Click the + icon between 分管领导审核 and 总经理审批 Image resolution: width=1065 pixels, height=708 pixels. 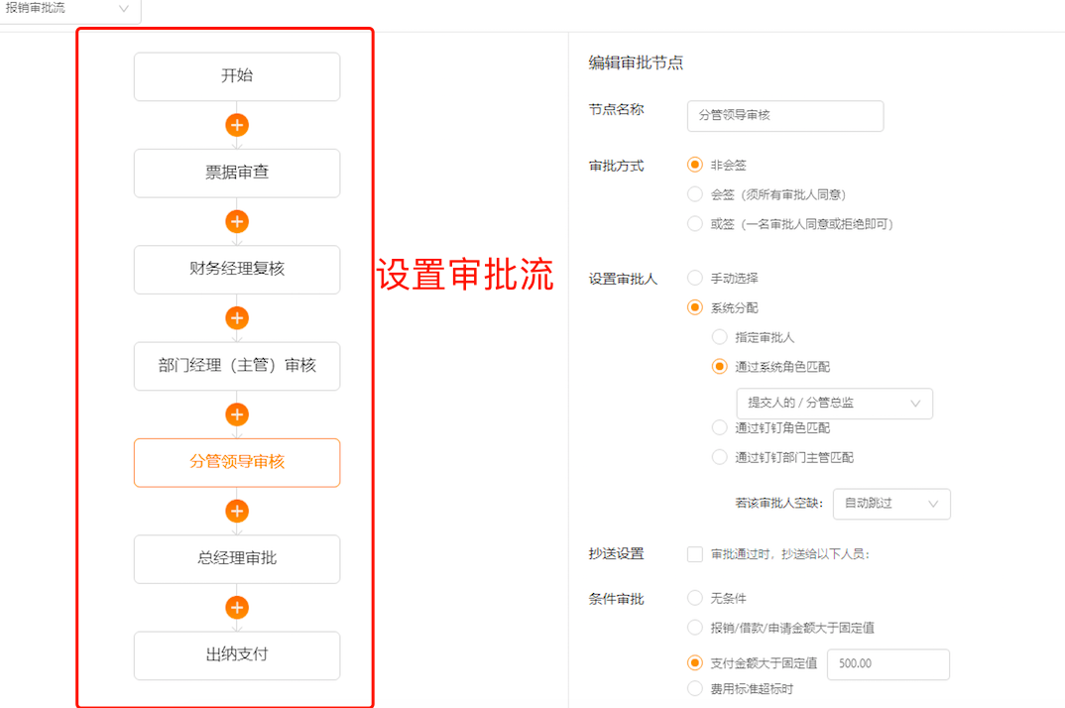(236, 511)
